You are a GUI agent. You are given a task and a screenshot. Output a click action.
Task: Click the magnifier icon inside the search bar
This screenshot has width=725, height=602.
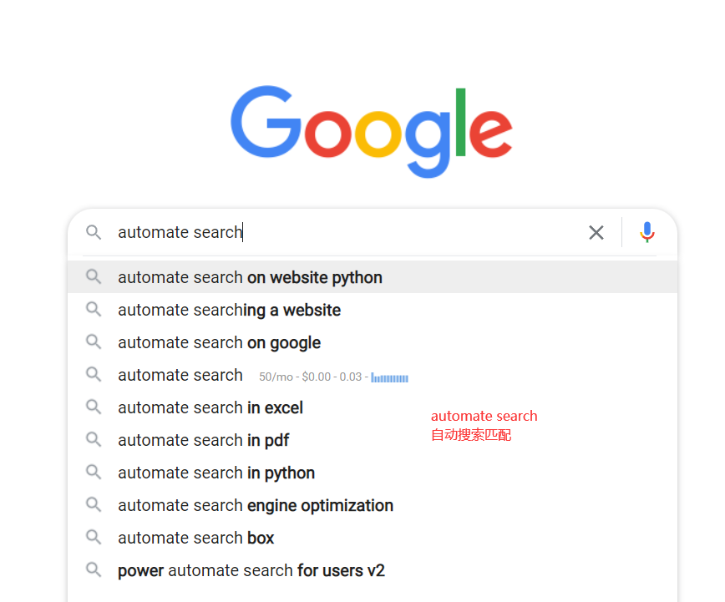tap(94, 232)
